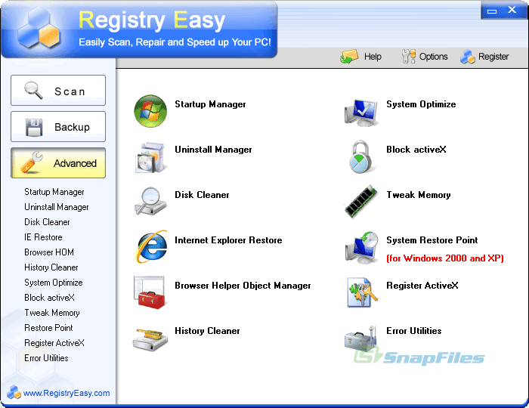Image resolution: width=529 pixels, height=408 pixels.
Task: Open the Register ActiveX keys icon
Action: [362, 292]
